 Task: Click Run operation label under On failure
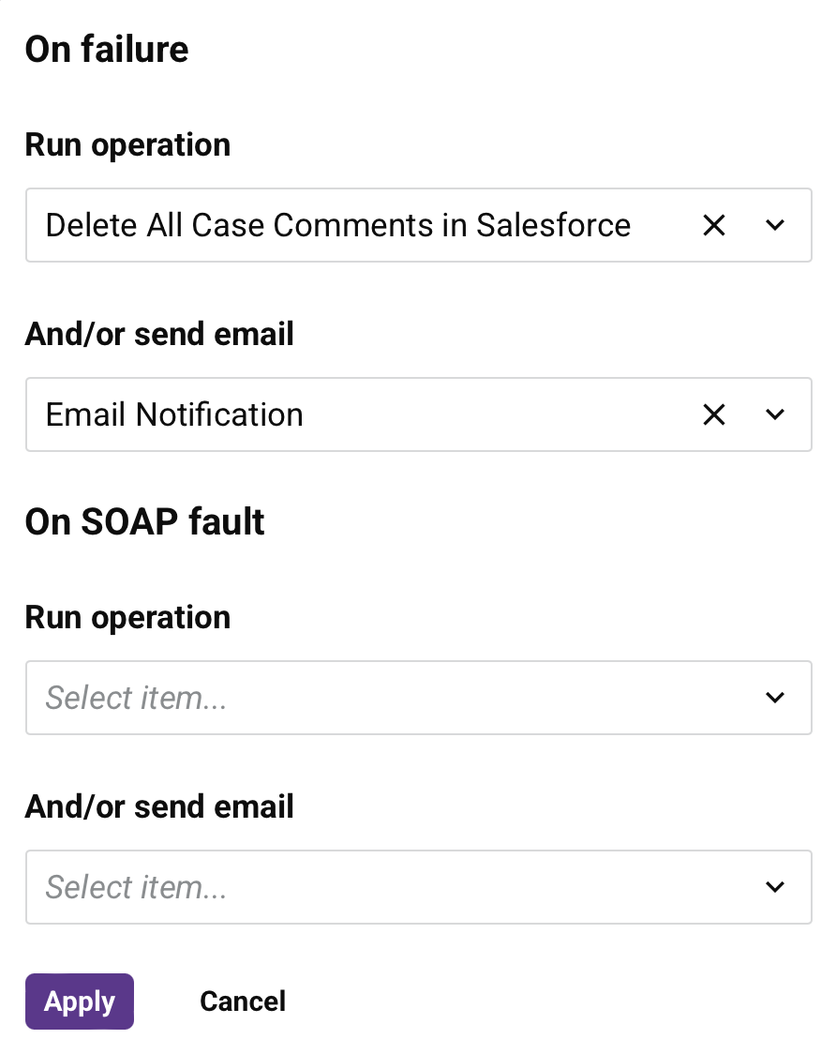click(x=127, y=145)
